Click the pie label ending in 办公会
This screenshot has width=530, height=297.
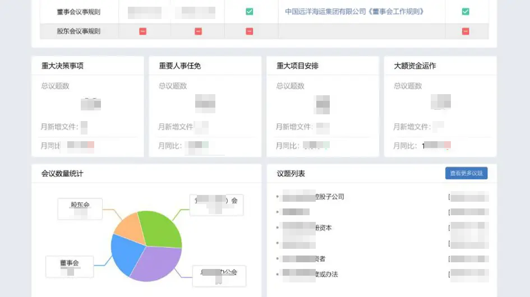[x=219, y=276]
